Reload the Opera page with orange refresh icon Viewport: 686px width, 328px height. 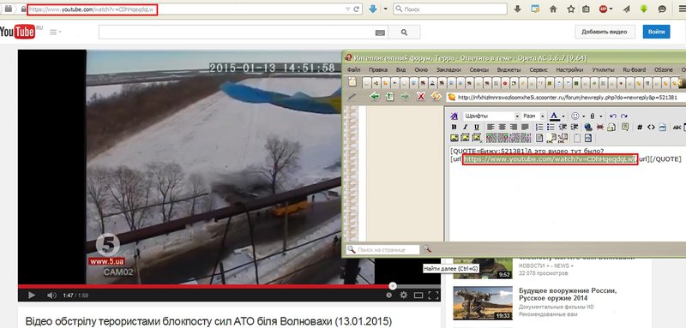click(x=436, y=97)
